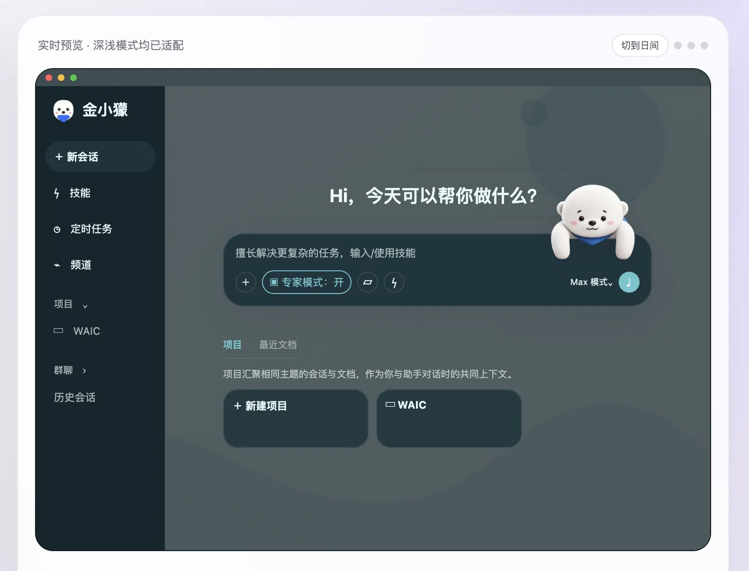The width and height of the screenshot is (749, 571).
Task: Open the Max 模式 dropdown
Action: pyautogui.click(x=591, y=282)
